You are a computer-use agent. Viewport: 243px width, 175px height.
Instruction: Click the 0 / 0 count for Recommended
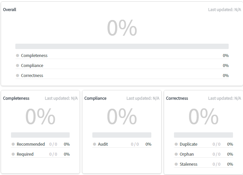click(53, 144)
